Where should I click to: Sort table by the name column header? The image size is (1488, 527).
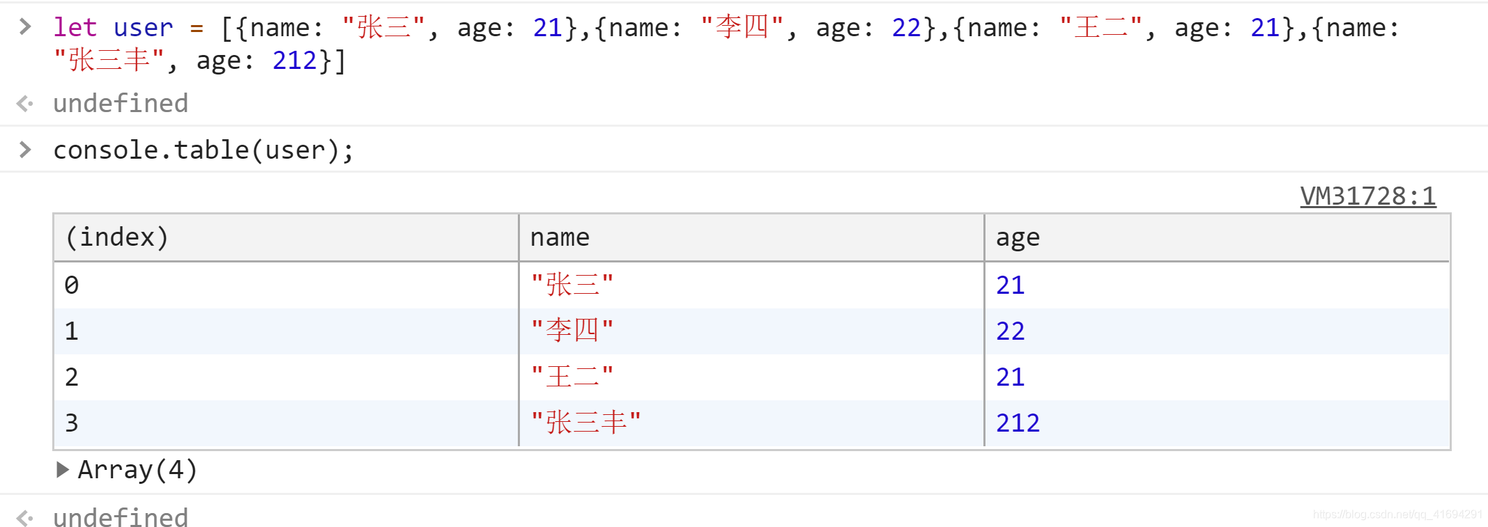click(x=751, y=237)
